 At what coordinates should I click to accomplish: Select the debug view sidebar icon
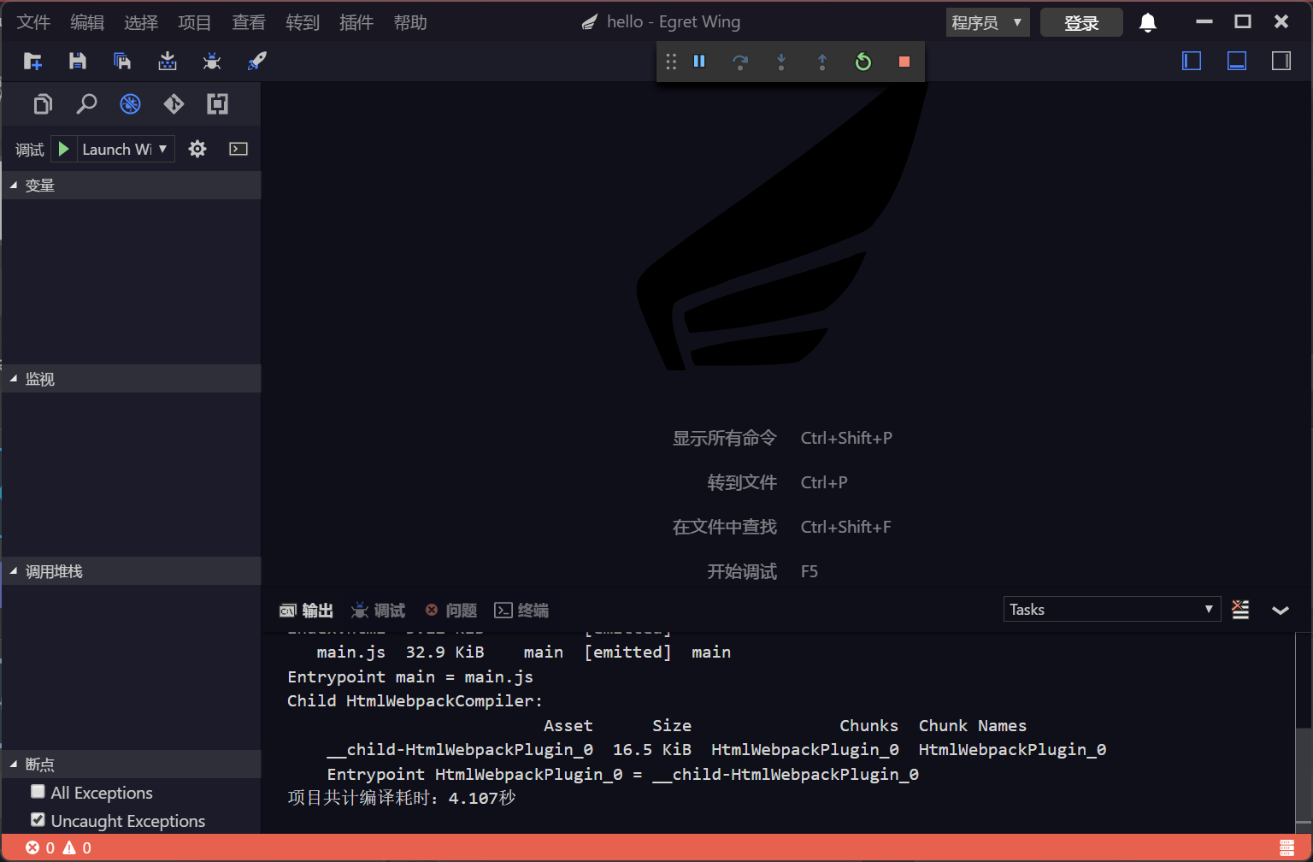[130, 104]
